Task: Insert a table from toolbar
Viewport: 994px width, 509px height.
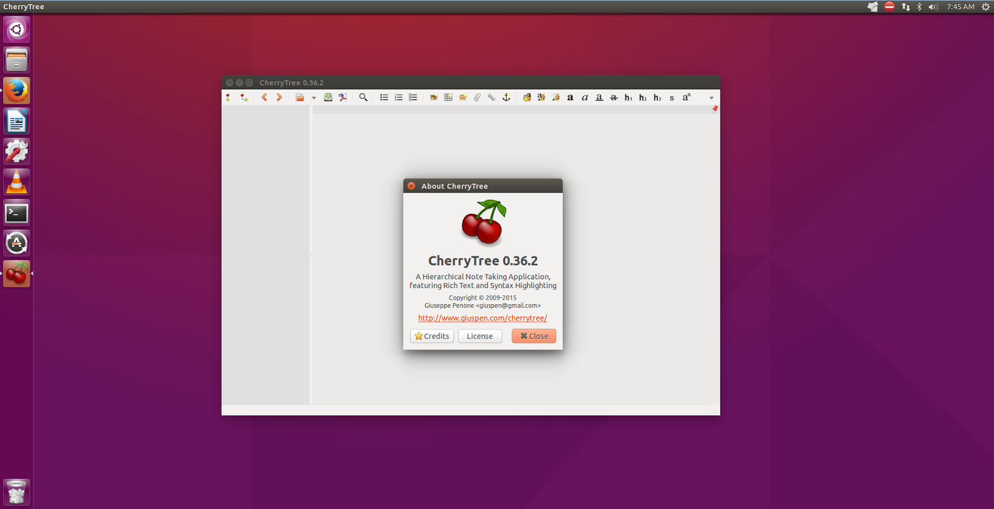Action: click(x=448, y=97)
